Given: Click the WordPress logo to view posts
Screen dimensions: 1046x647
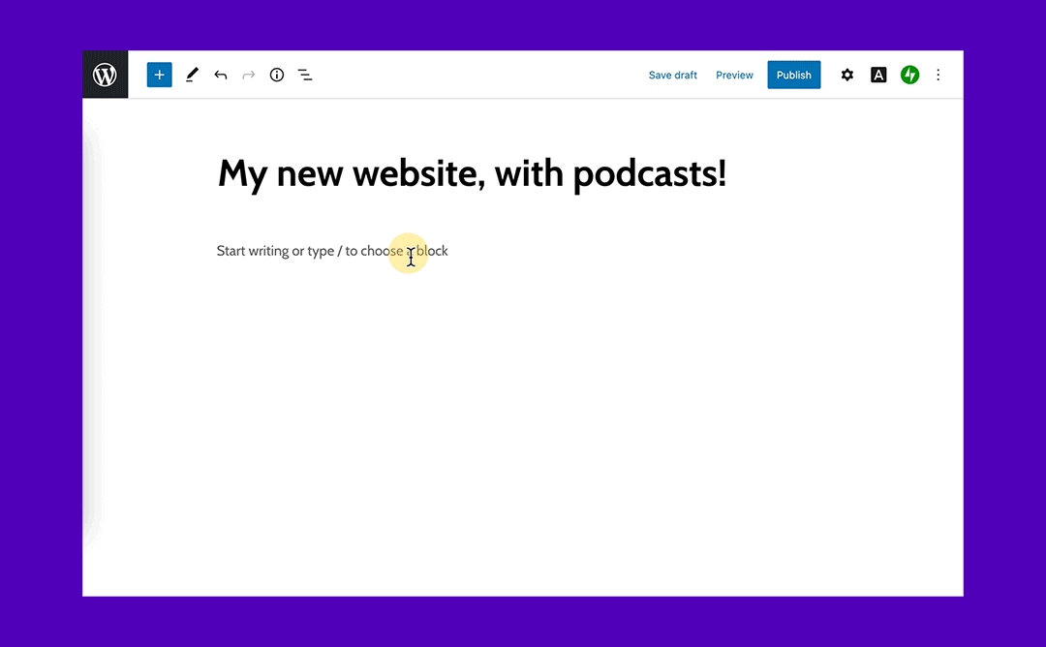Looking at the screenshot, I should pos(106,75).
